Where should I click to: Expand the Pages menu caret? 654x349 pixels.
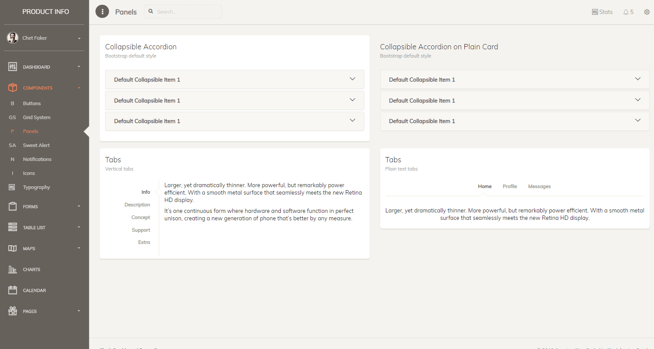tap(79, 311)
